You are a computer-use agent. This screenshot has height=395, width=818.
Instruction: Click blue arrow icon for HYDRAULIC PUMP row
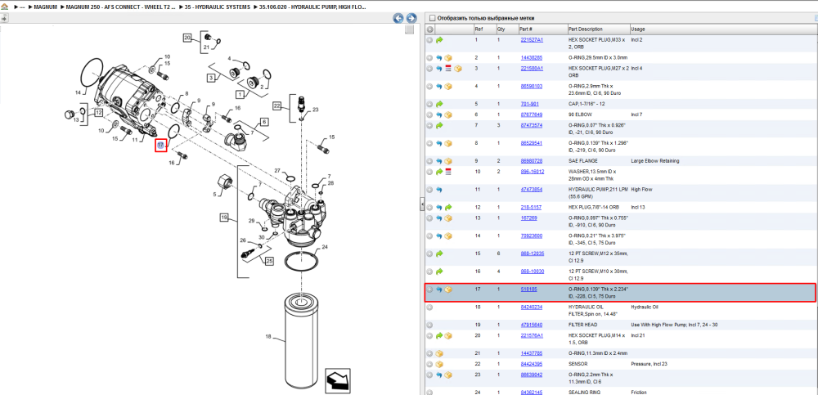pos(439,190)
